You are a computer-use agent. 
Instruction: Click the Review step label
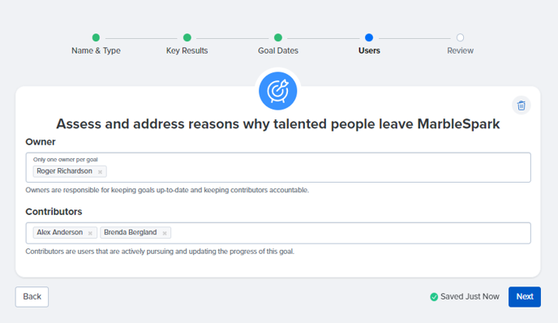[x=460, y=50]
